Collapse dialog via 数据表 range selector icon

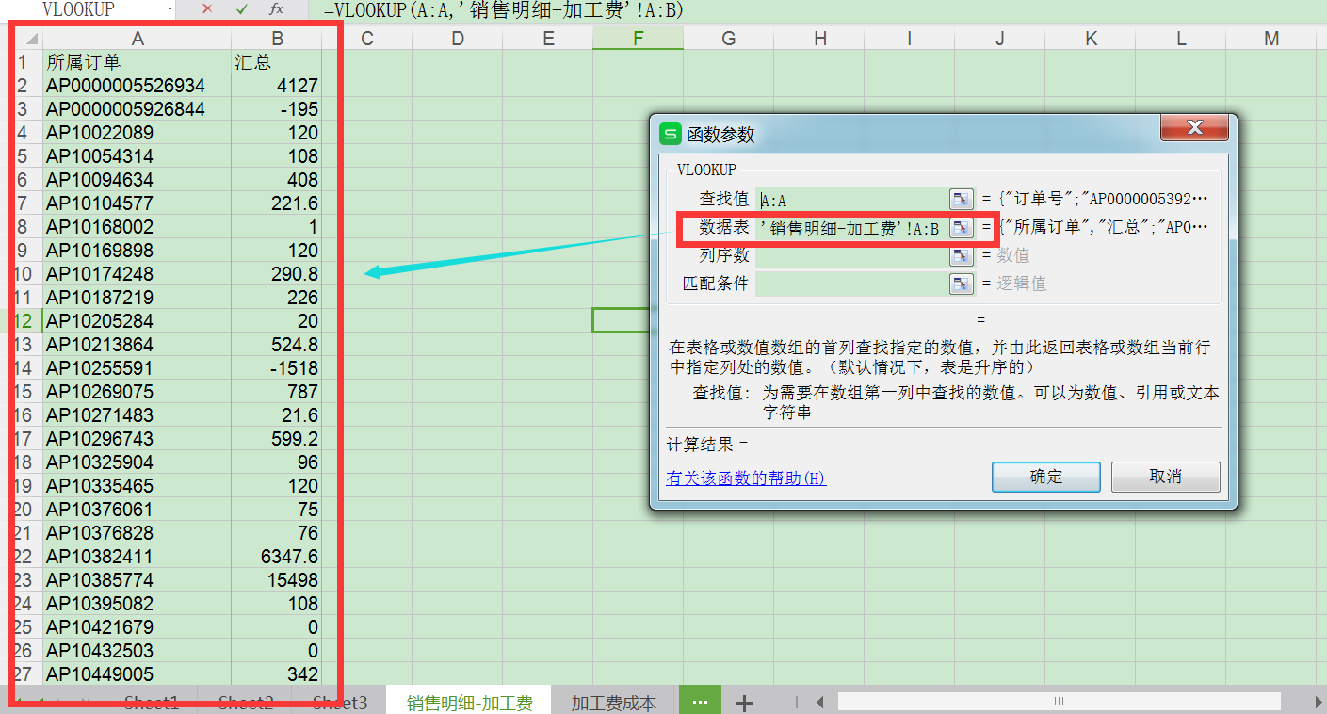pyautogui.click(x=961, y=227)
